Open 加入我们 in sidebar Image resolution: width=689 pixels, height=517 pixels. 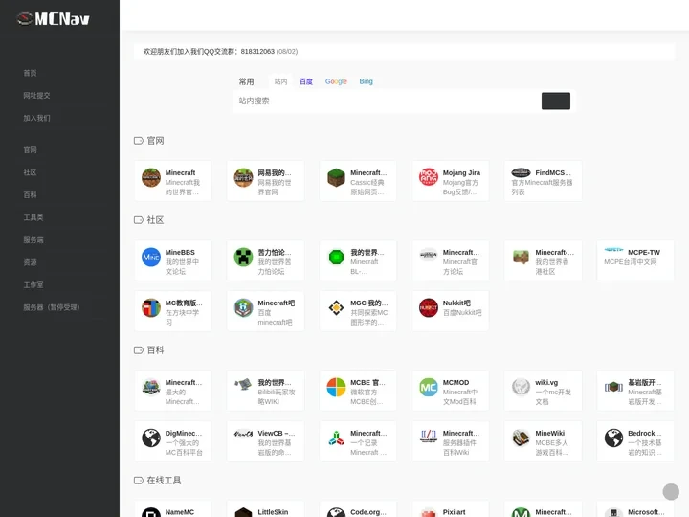pyautogui.click(x=36, y=118)
